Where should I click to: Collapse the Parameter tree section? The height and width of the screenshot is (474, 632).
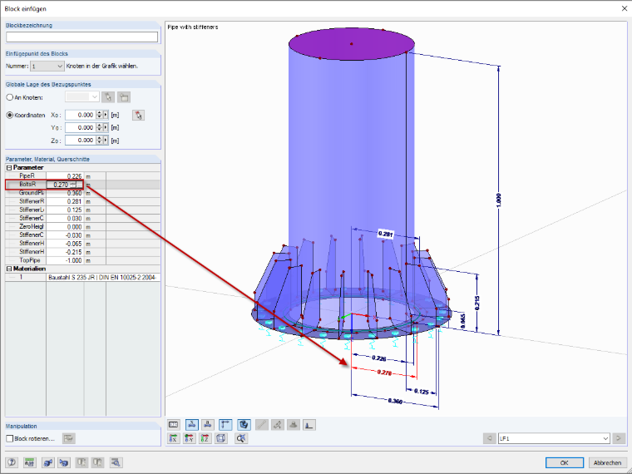9,168
